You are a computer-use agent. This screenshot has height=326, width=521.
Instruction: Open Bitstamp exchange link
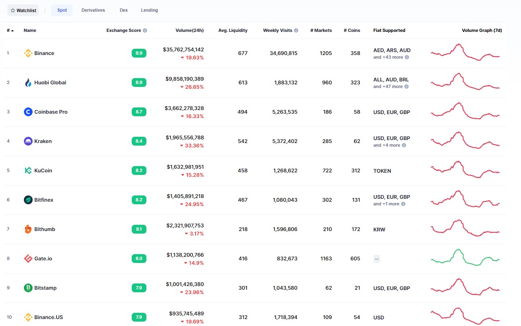click(x=45, y=288)
